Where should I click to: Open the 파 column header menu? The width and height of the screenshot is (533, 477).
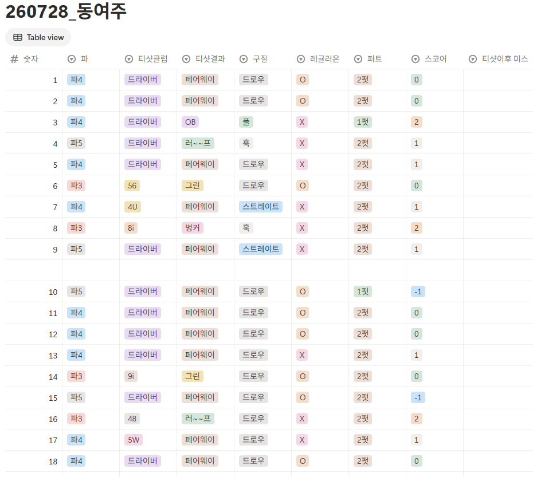pyautogui.click(x=91, y=59)
